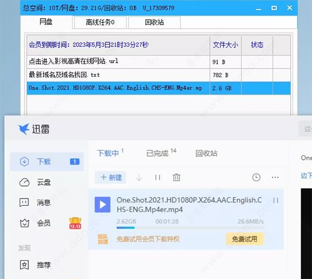This screenshot has height=279, width=312.
Task: Switch to the 下载中 tab
Action: tap(110, 153)
